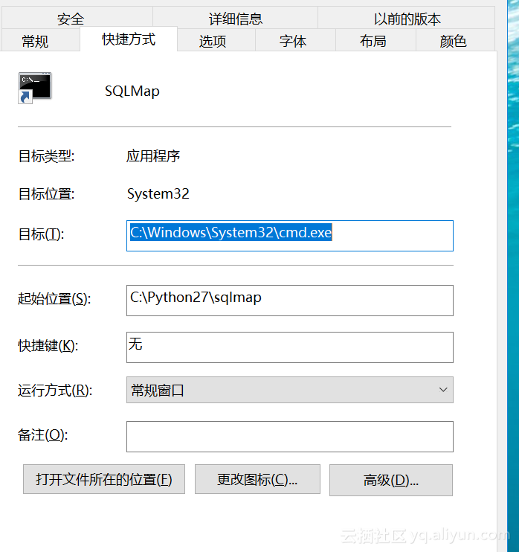The height and width of the screenshot is (552, 519).
Task: Click the 快捷键(K) label
Action: [48, 346]
